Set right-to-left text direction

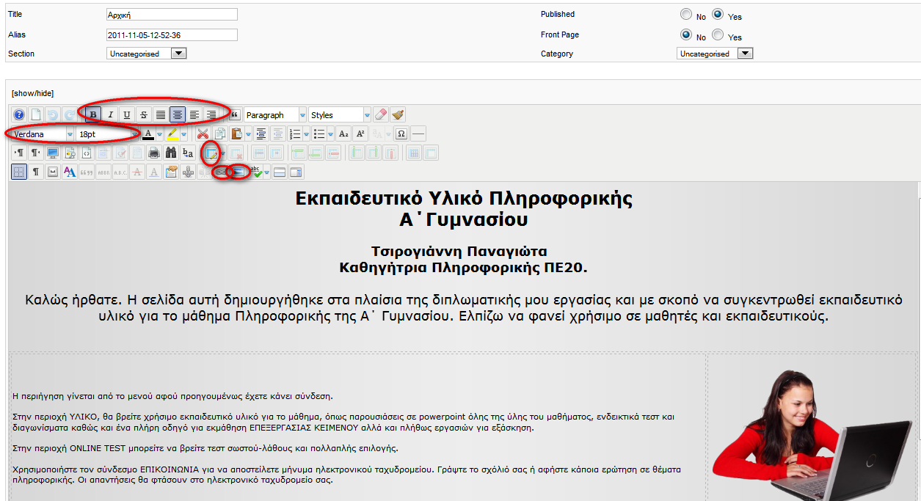(36, 153)
